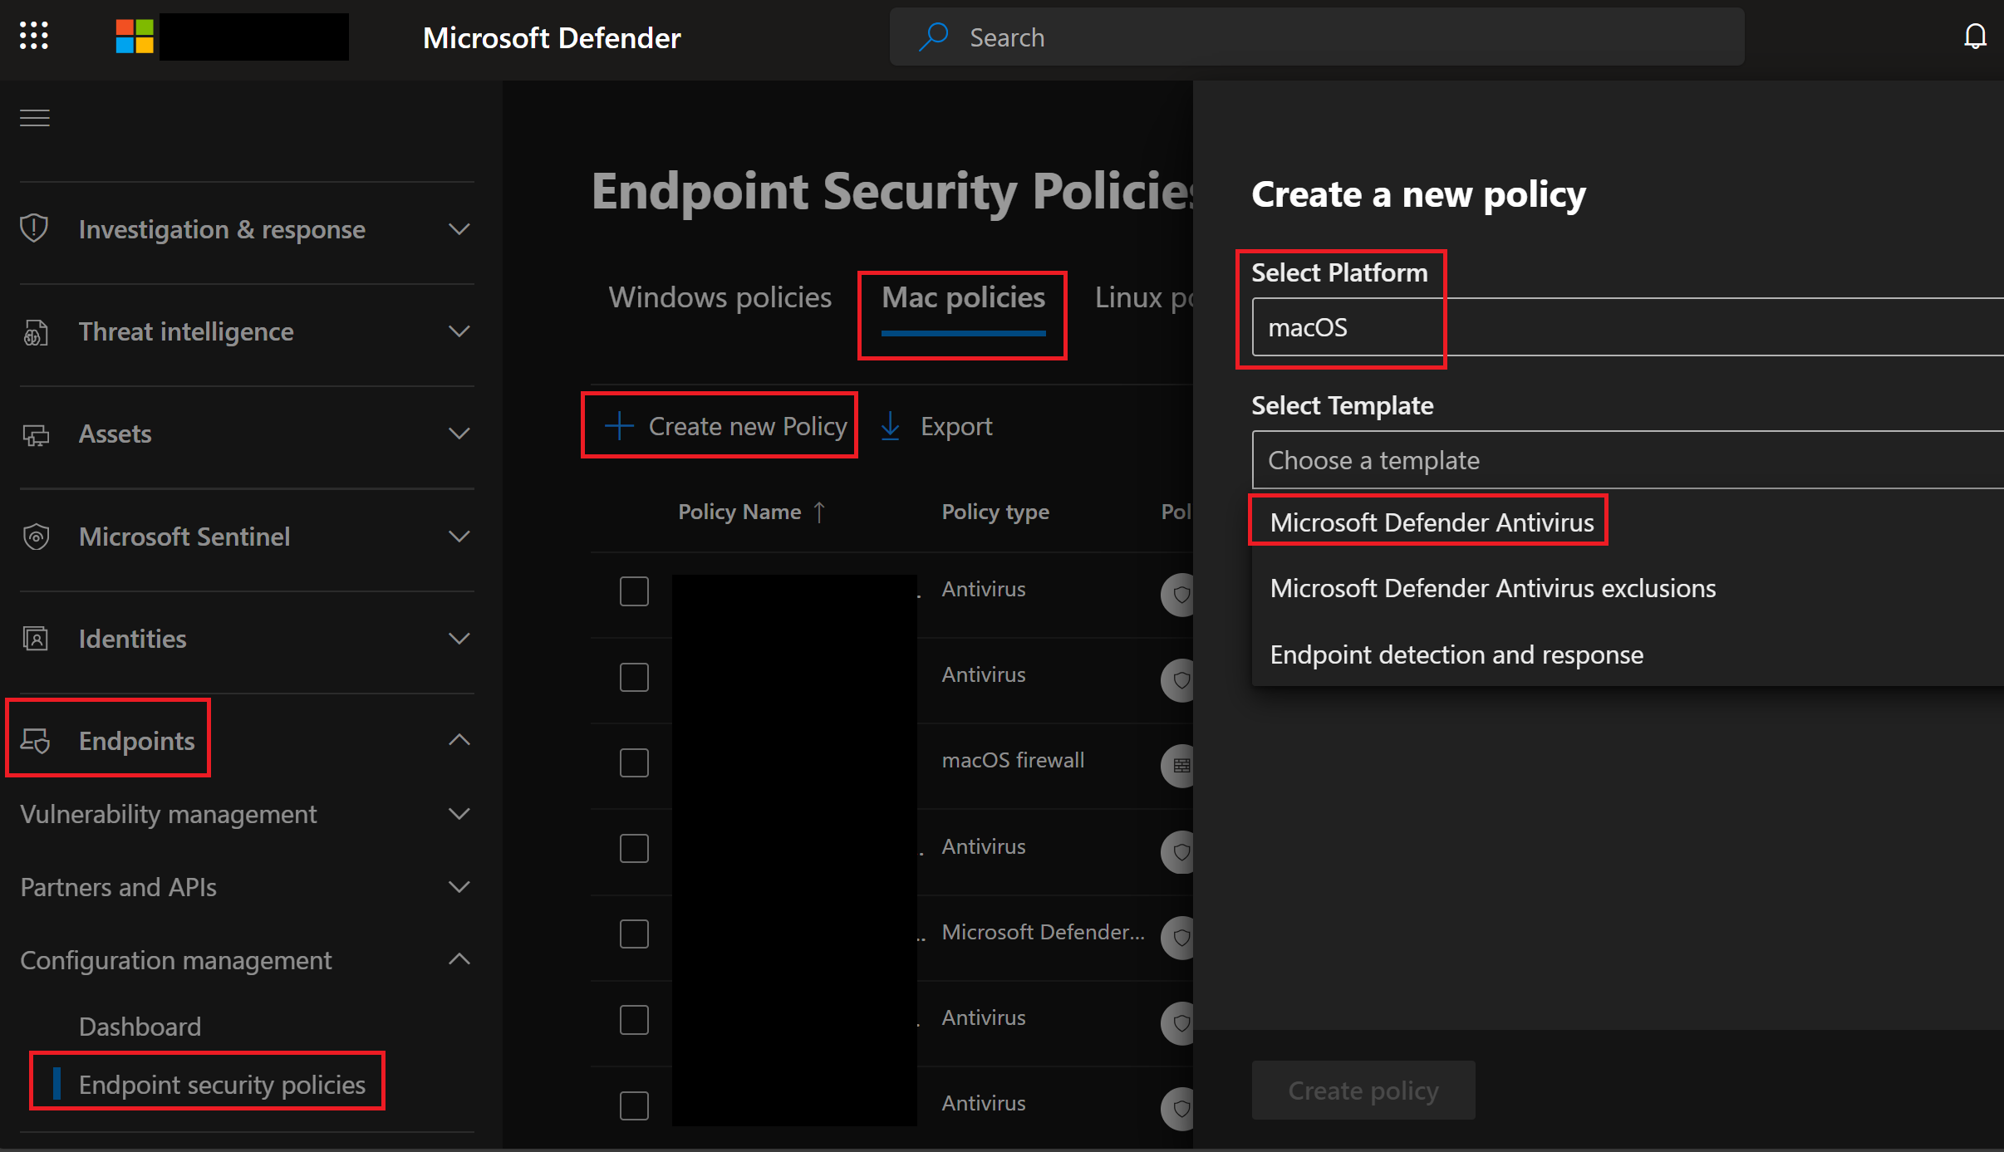
Task: Expand Vulnerability management chevron
Action: 459,814
